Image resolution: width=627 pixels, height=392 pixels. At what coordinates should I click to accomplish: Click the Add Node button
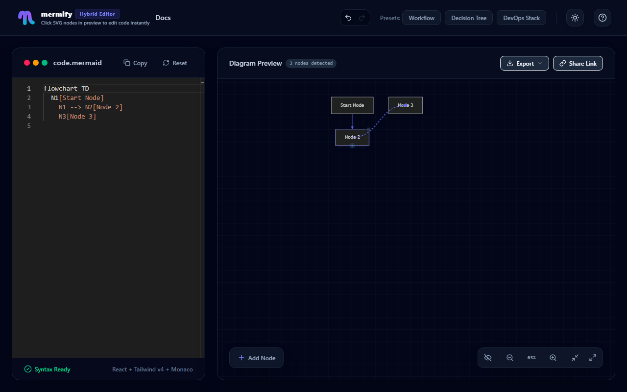[x=257, y=358]
